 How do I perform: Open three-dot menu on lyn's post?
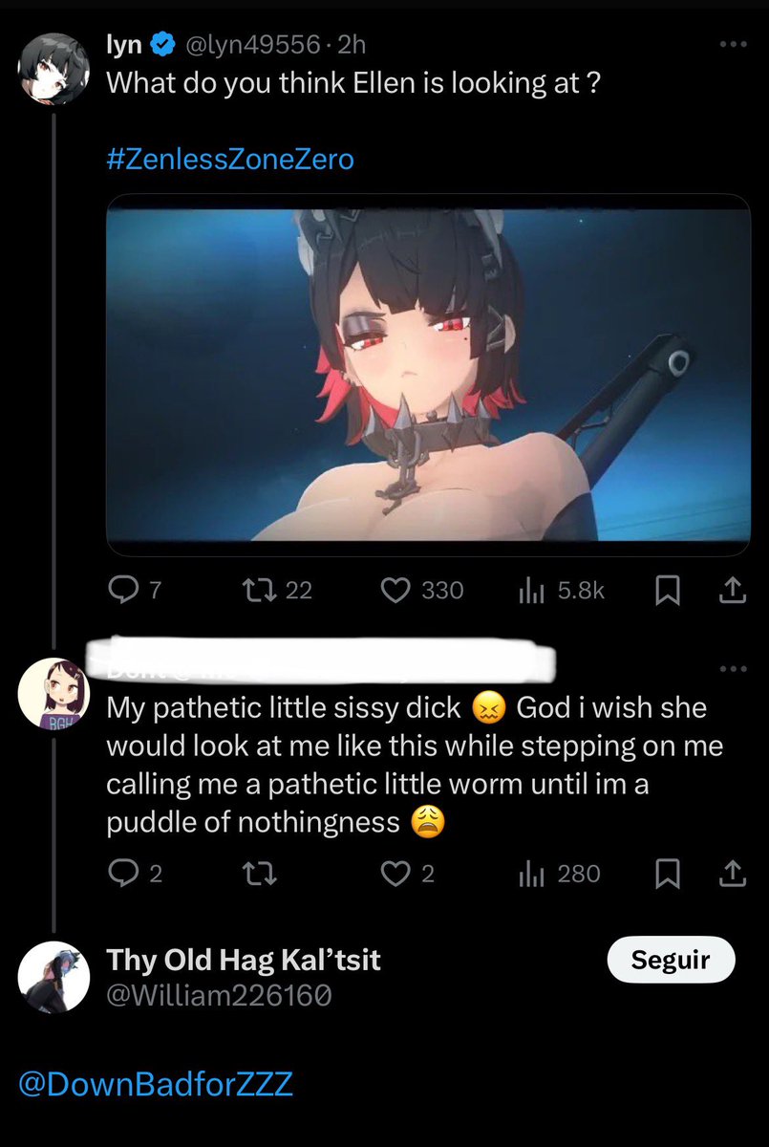732,44
